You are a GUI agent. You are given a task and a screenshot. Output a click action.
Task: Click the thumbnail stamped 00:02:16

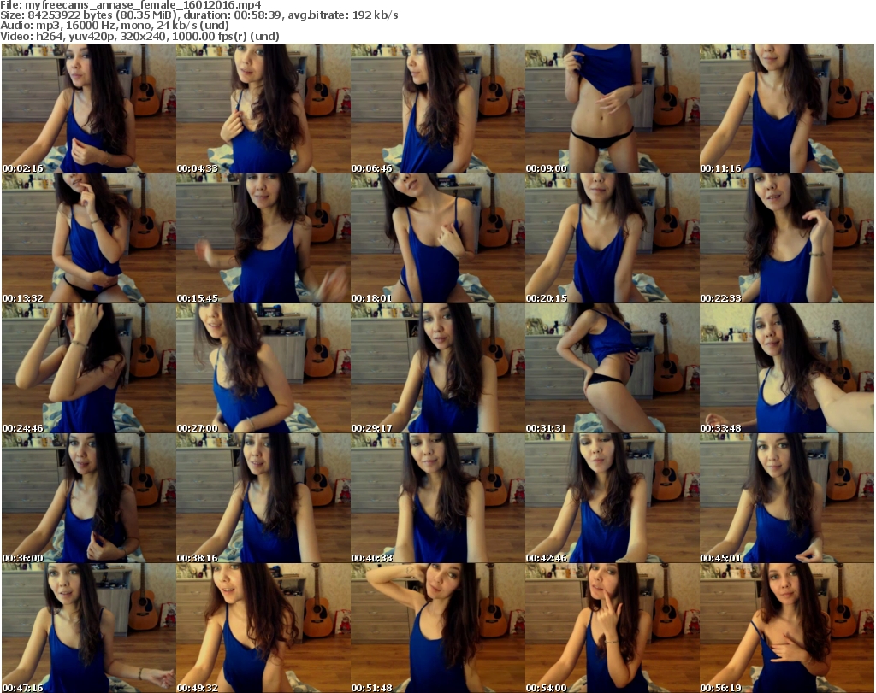click(89, 109)
